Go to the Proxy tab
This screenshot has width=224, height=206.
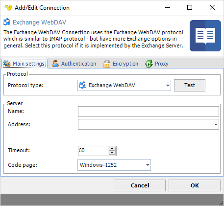(156, 64)
